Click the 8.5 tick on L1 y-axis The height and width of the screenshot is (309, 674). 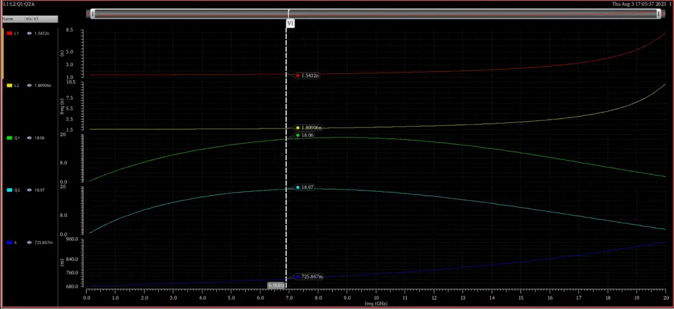(70, 30)
